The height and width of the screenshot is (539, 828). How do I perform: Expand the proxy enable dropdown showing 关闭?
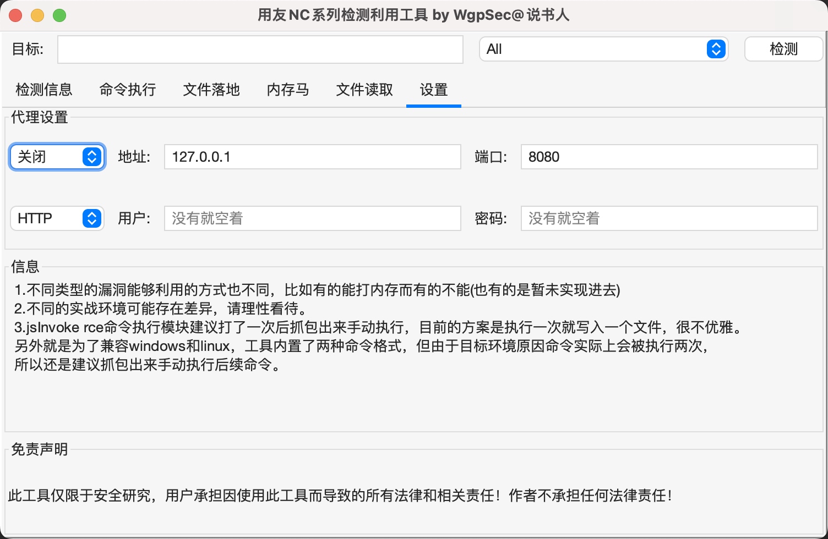[57, 157]
